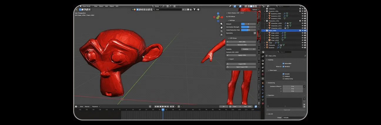Click the Visibility value field
This screenshot has height=125, width=381.
[248, 49]
